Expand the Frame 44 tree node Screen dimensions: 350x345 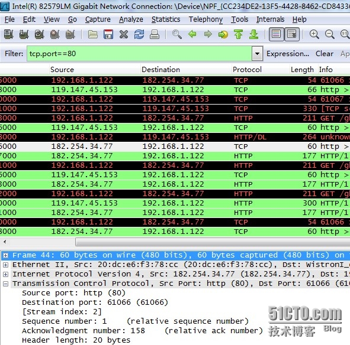pos(5,255)
